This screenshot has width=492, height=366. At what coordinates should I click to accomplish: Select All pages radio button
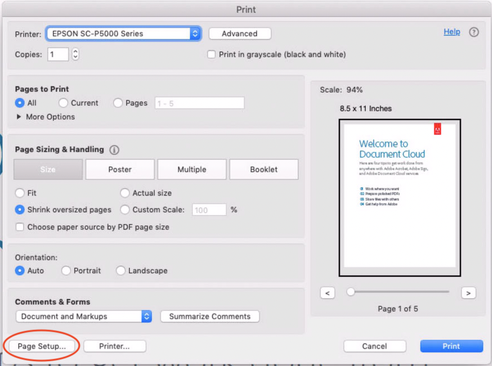point(20,103)
